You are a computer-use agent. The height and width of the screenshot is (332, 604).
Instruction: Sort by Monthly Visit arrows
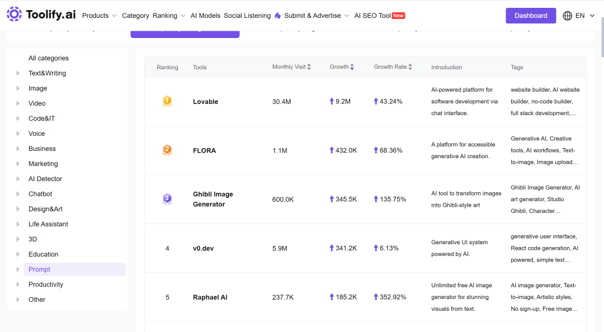point(309,67)
